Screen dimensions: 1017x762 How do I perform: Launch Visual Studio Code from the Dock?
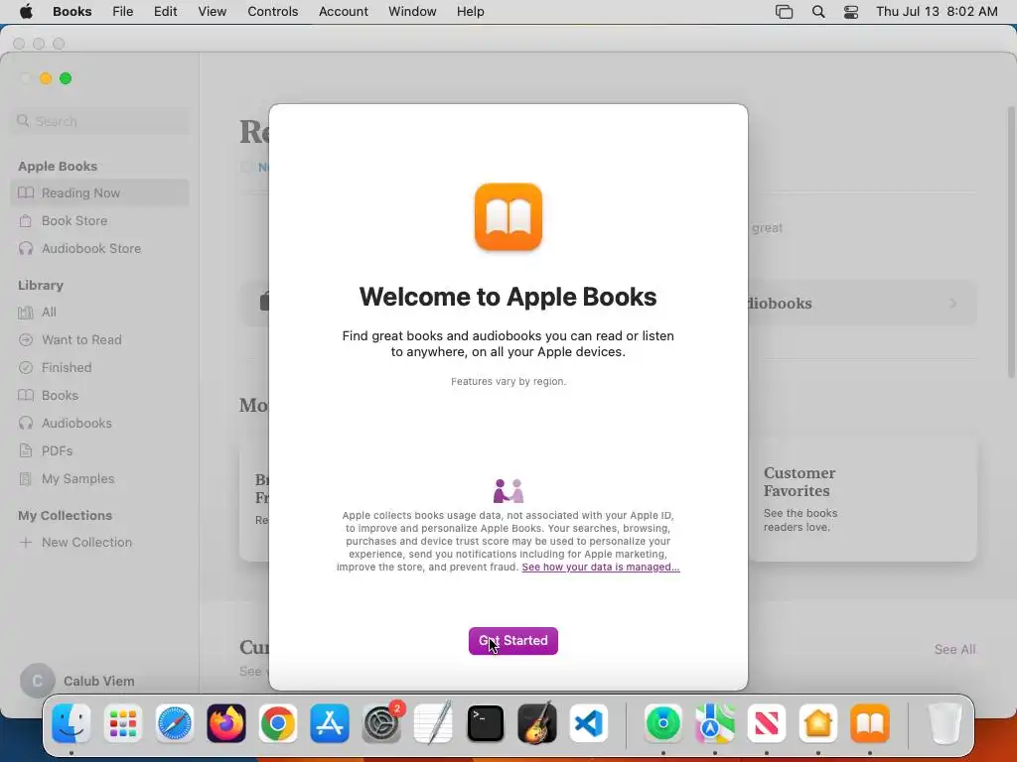[x=589, y=723]
